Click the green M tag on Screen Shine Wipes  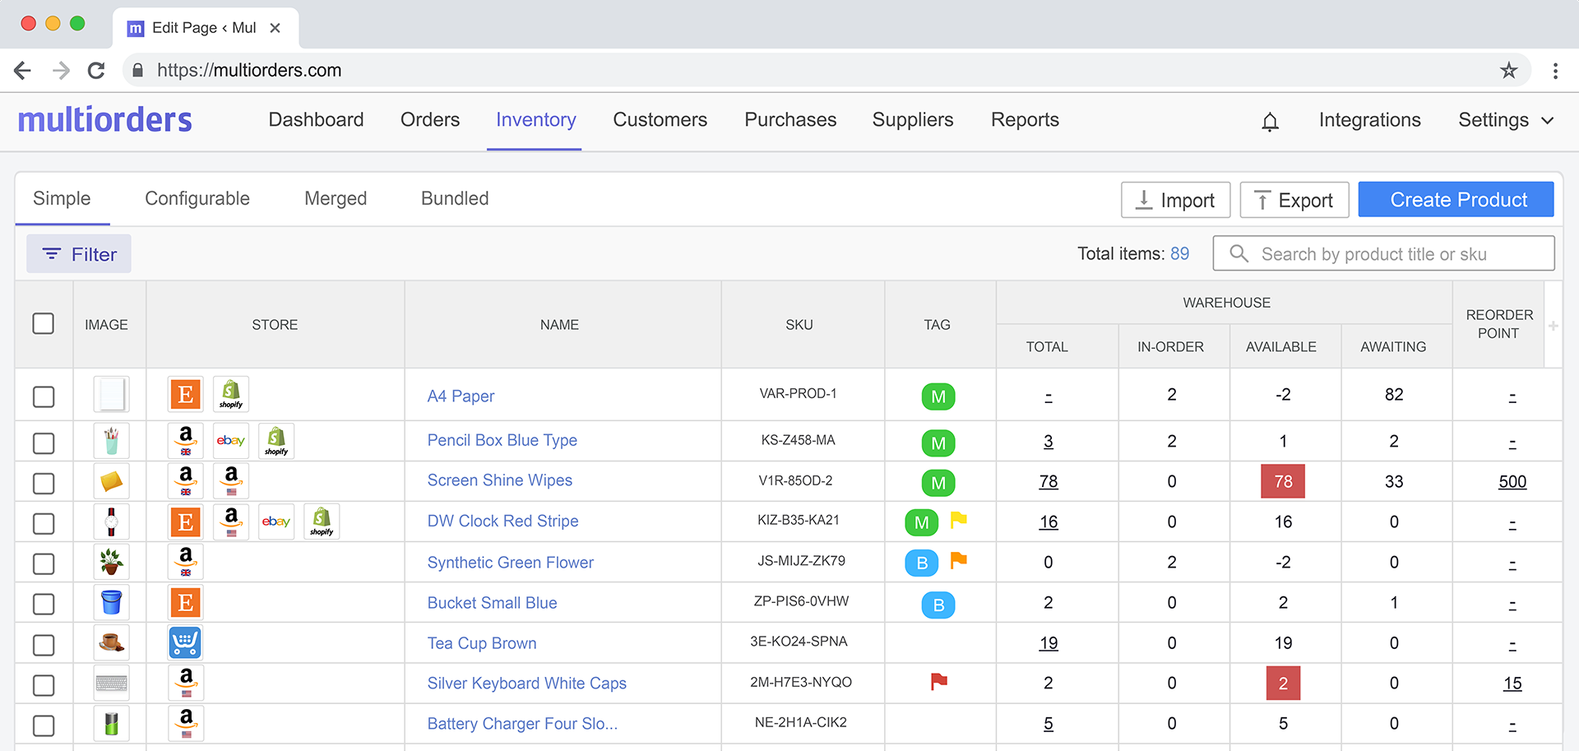click(x=938, y=483)
